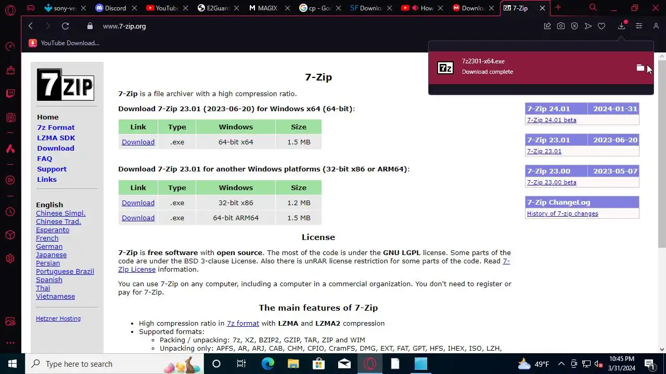
Task: Open My Flow send icon
Action: coord(588,26)
